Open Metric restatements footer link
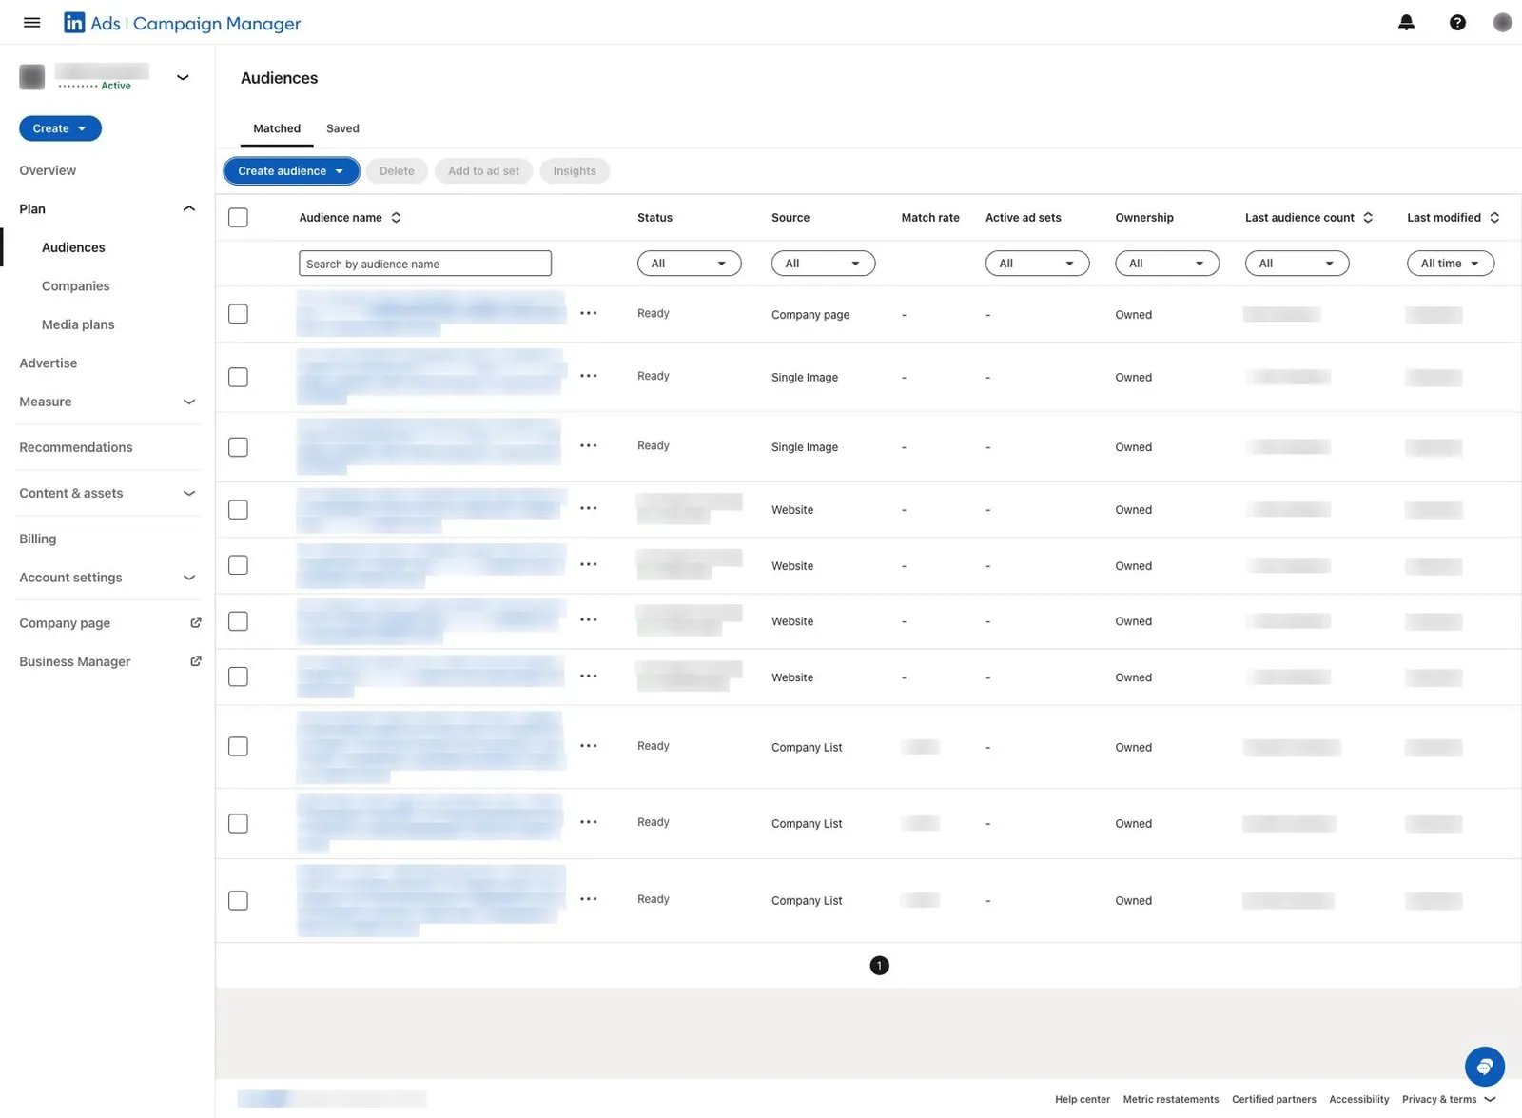The height and width of the screenshot is (1118, 1522). pos(1171,1099)
